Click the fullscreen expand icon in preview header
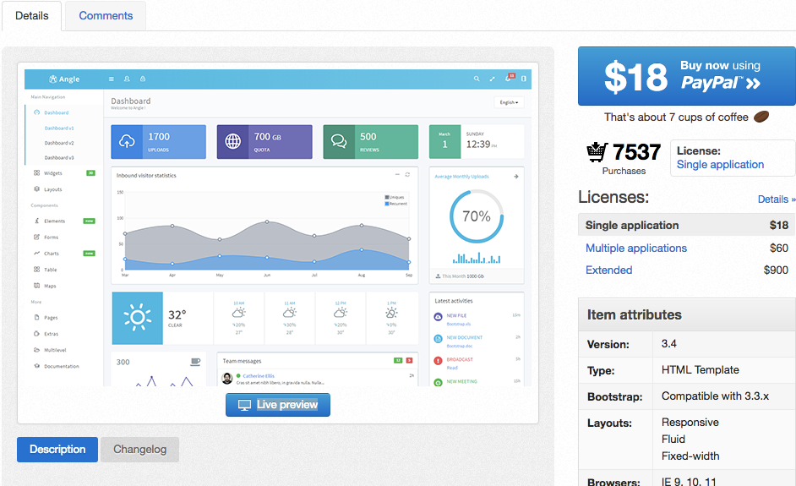This screenshot has height=486, width=796. click(x=492, y=79)
